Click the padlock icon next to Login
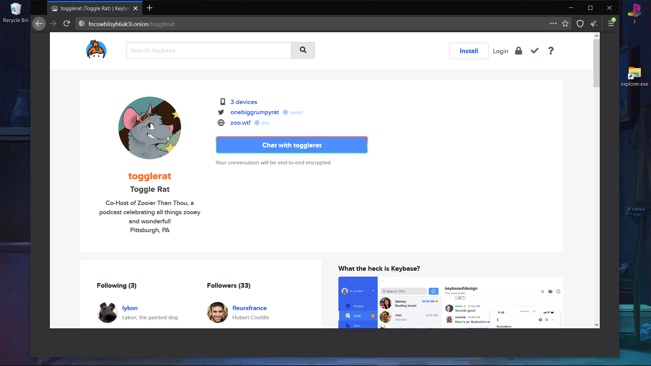This screenshot has height=366, width=651. point(518,51)
